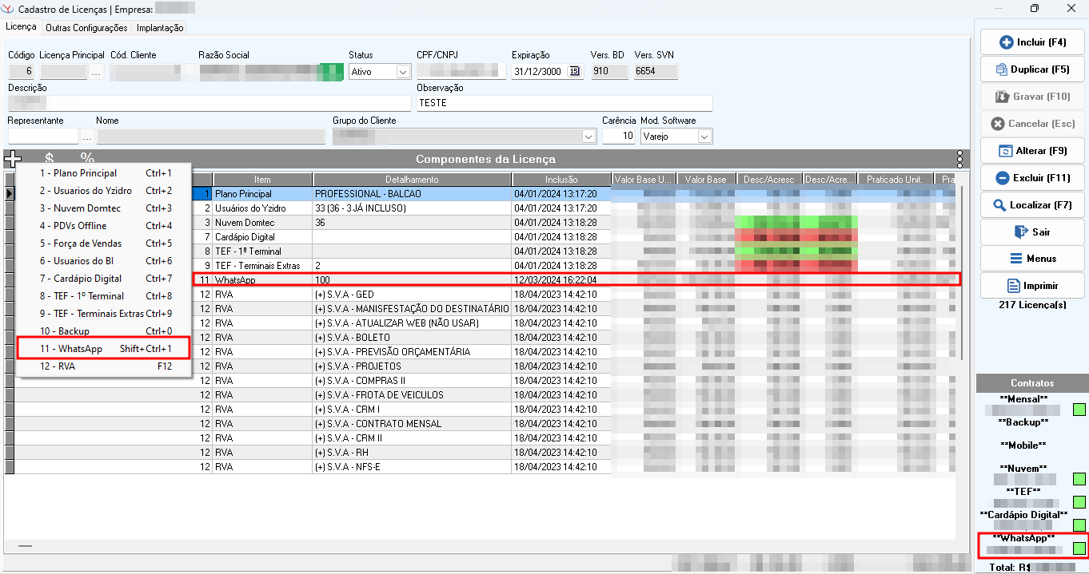1089x574 pixels.
Task: Click the green square by WhatsApp contract
Action: pos(1079,548)
